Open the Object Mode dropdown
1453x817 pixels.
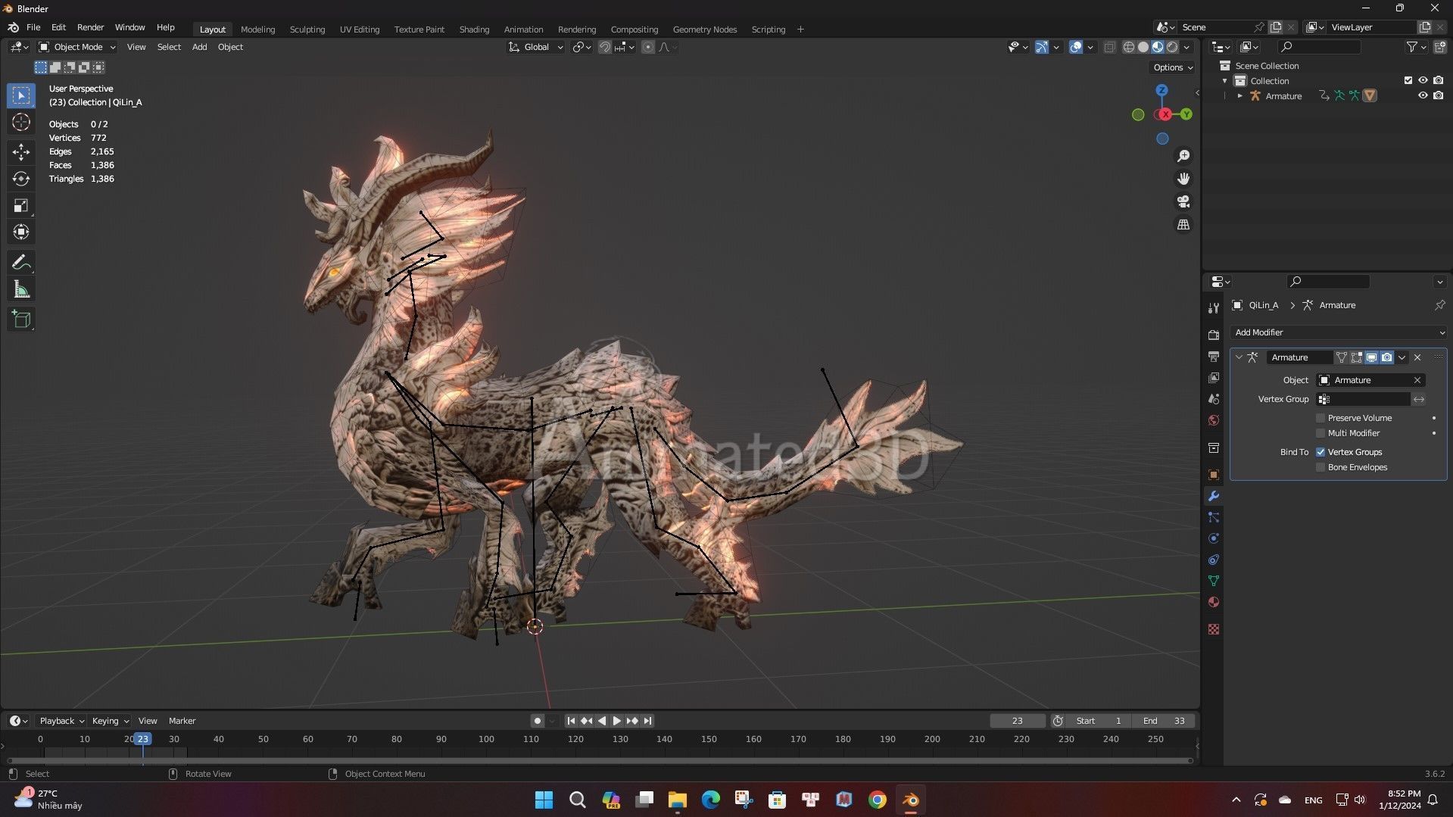[x=76, y=47]
